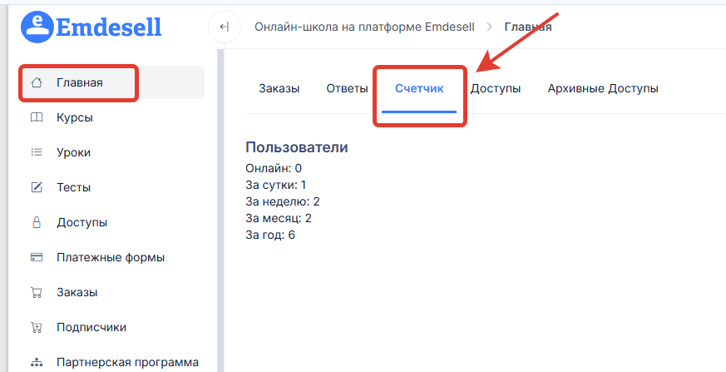
Task: Click the Emdesell brand name text
Action: coord(109,27)
